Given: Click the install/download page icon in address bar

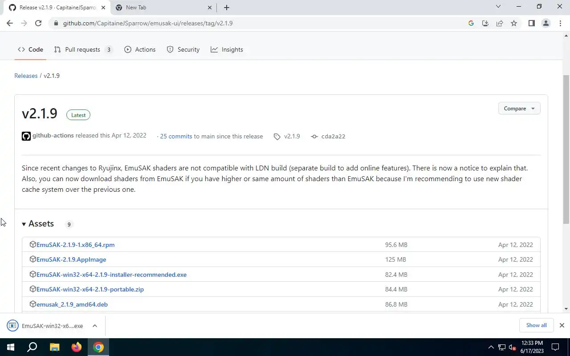Looking at the screenshot, I should (x=485, y=23).
